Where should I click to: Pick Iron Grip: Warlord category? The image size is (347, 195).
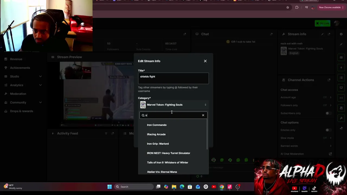pos(158,144)
